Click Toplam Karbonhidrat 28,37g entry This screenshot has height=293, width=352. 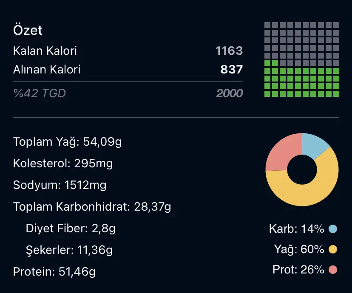pos(92,207)
